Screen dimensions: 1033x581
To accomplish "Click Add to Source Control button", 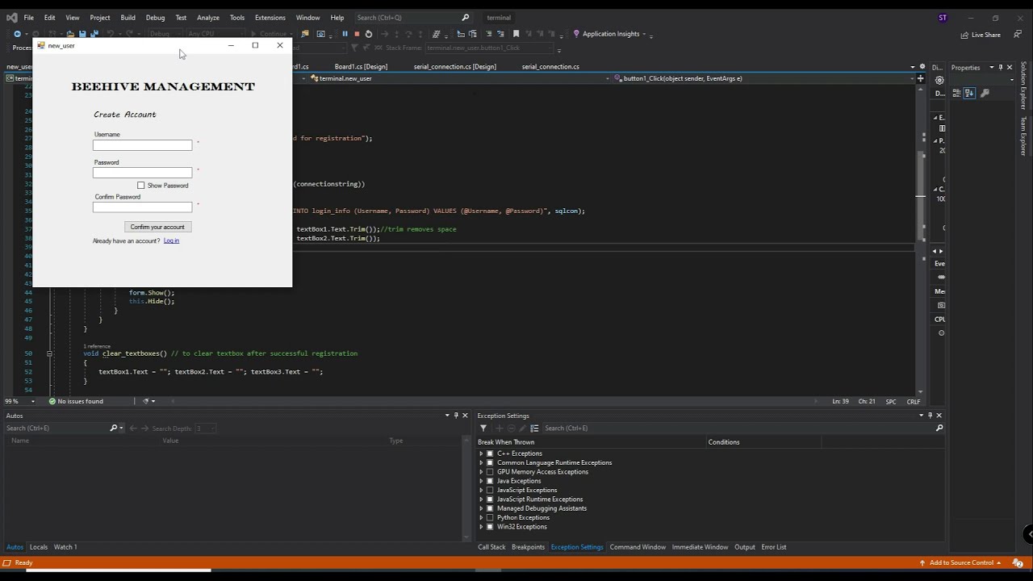I will pyautogui.click(x=960, y=562).
